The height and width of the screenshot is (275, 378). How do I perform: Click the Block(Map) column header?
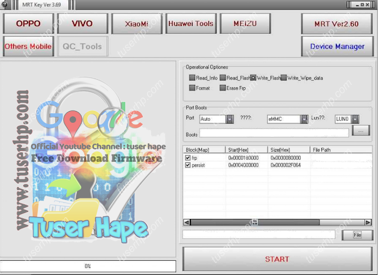click(x=204, y=150)
